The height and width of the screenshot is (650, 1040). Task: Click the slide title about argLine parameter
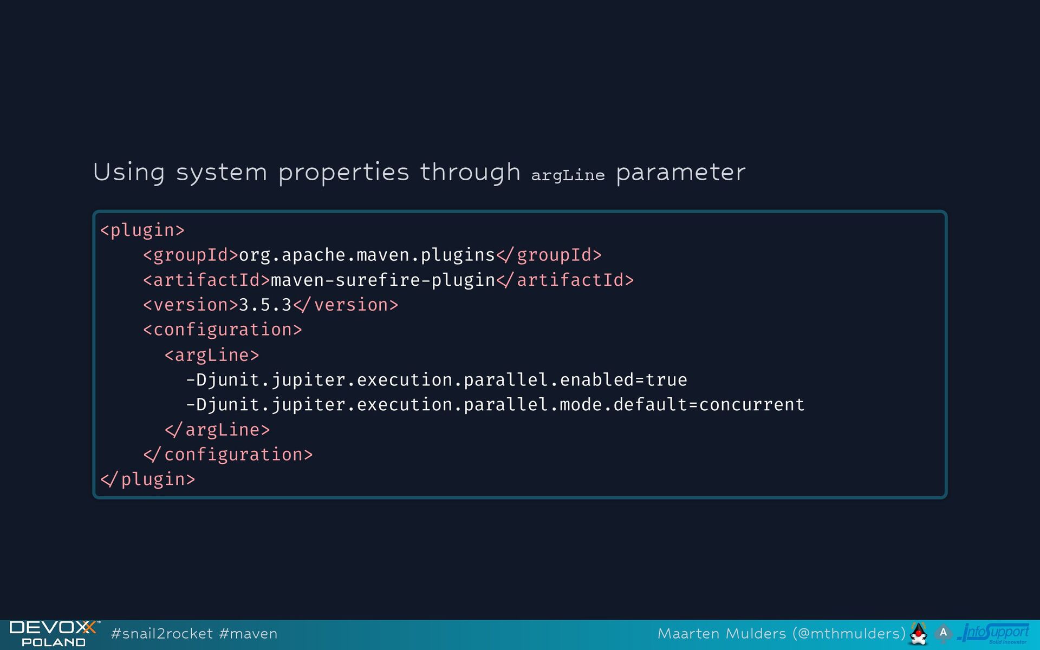419,173
